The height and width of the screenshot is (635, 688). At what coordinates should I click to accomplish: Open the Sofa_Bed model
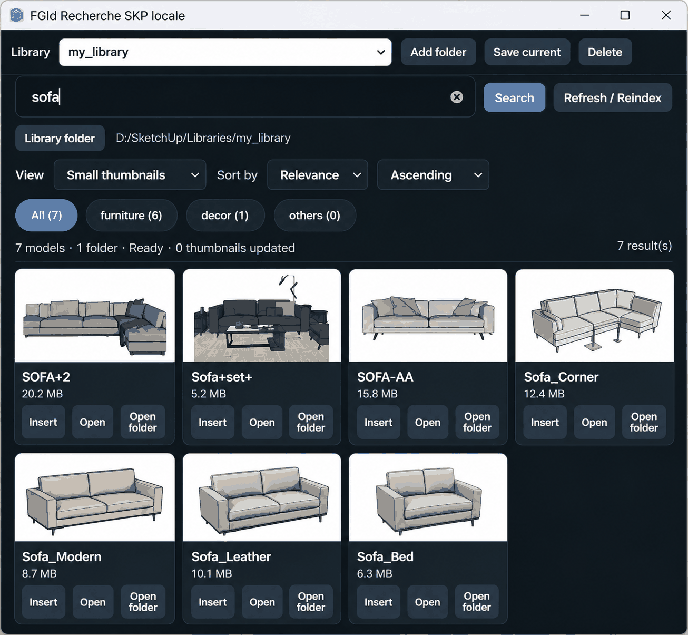(427, 602)
